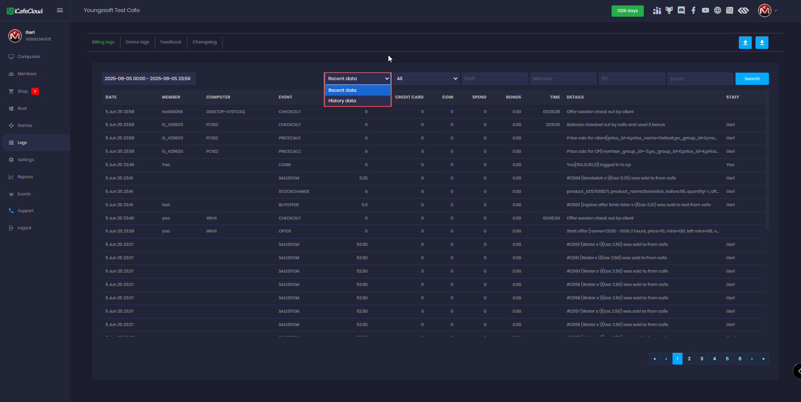Open the Facebook link icon
The image size is (801, 402).
[693, 10]
